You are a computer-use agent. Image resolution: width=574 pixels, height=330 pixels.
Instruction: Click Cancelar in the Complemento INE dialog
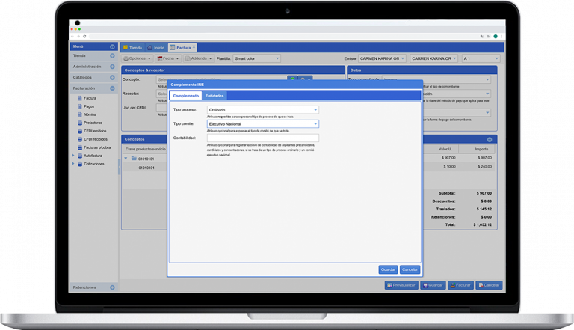[x=410, y=269]
